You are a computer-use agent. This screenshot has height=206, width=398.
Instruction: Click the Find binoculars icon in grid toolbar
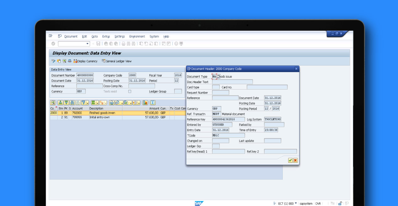[x=72, y=103]
